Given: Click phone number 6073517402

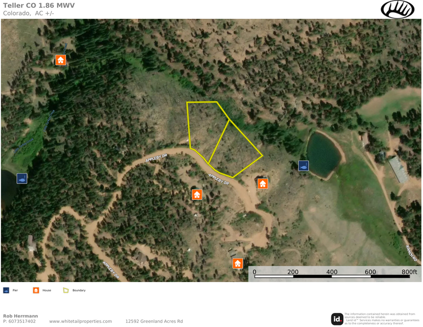Looking at the screenshot, I should pyautogui.click(x=22, y=321).
